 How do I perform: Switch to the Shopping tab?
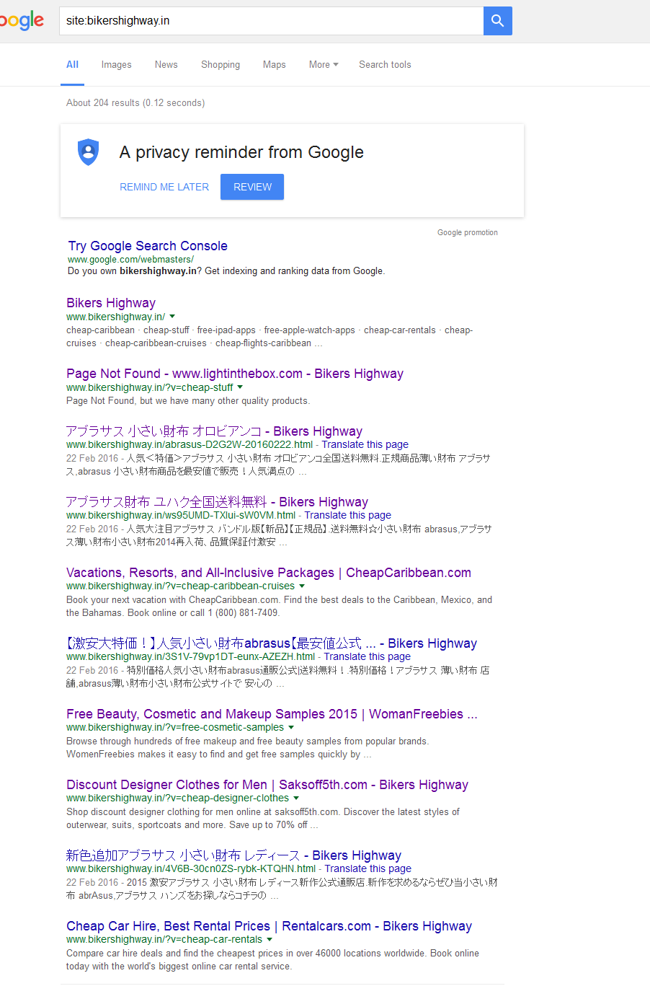pyautogui.click(x=221, y=65)
